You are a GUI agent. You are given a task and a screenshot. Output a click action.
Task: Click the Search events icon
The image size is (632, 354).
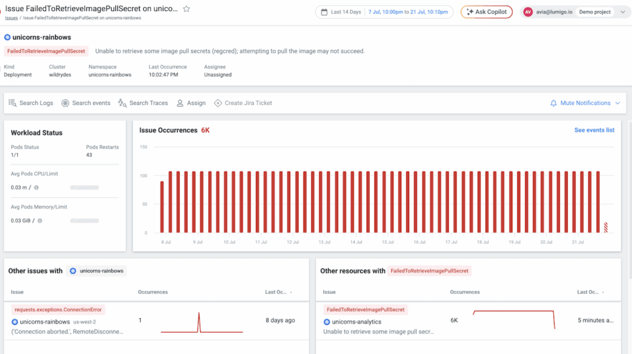(65, 103)
